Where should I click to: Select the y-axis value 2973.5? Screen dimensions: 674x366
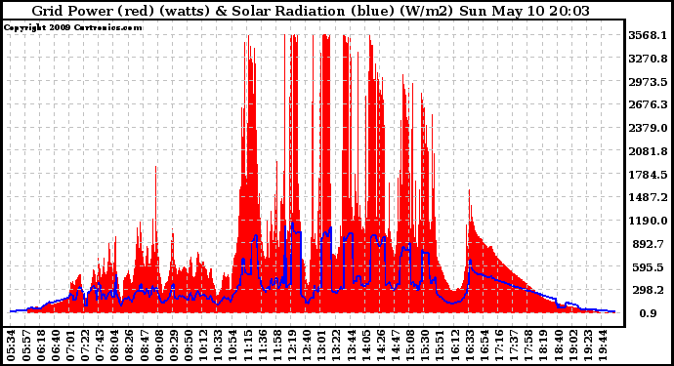[x=648, y=82]
